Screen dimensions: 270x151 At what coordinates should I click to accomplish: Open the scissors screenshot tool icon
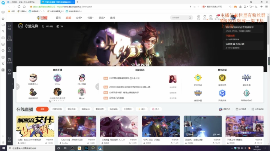pos(245,7)
